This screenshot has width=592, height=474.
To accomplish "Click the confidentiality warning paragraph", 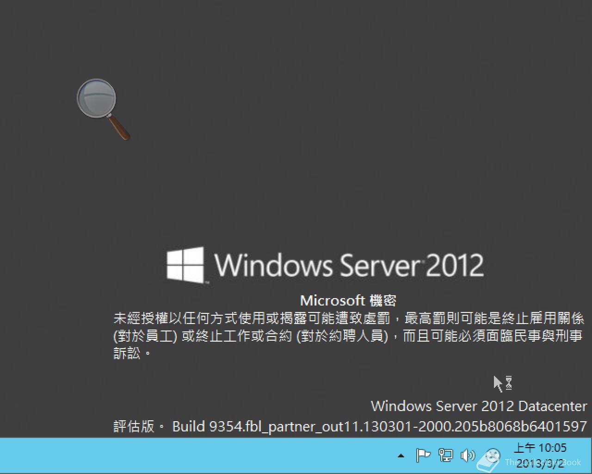I will [x=349, y=336].
